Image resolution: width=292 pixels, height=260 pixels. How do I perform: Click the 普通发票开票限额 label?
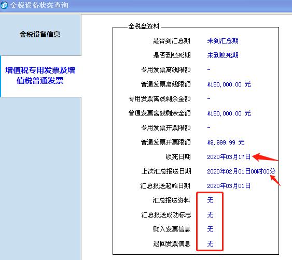tap(166, 142)
